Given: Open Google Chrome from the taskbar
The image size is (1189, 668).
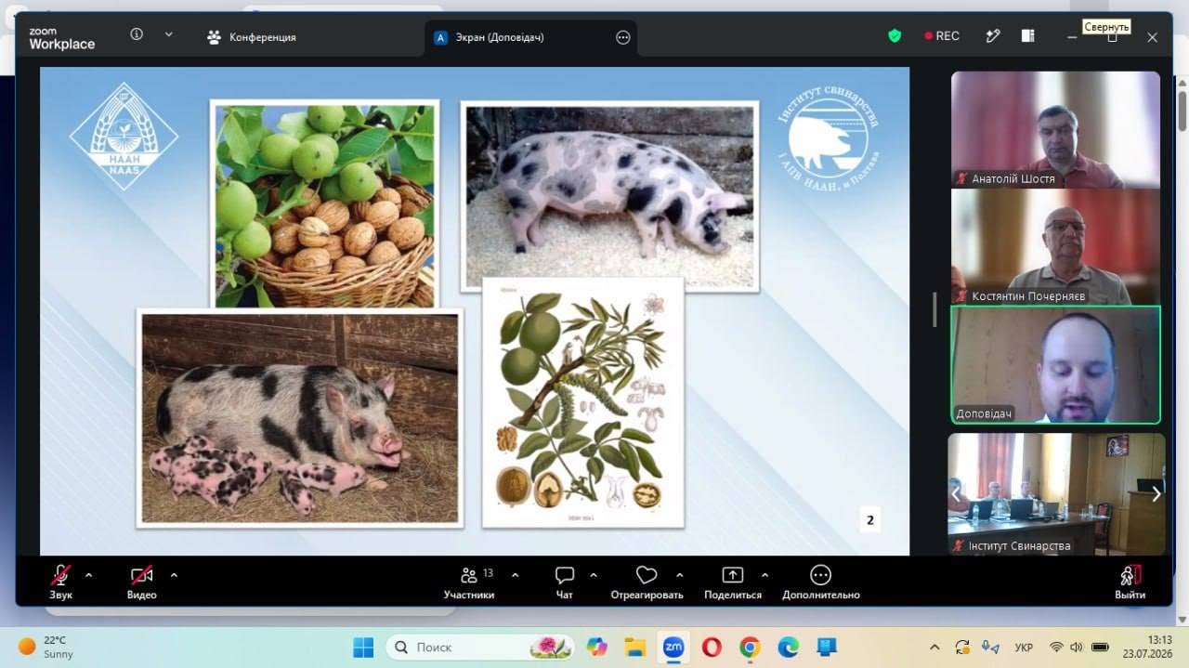Looking at the screenshot, I should point(750,647).
